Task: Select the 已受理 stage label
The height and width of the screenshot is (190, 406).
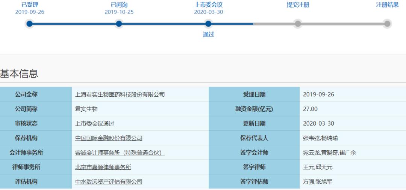Action: point(30,4)
